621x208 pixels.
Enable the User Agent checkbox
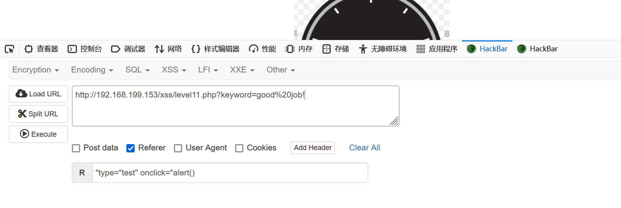tap(178, 148)
